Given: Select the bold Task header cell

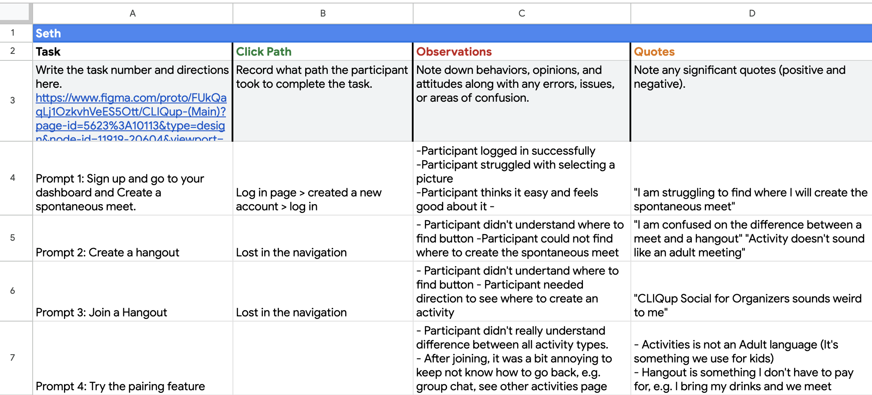Looking at the screenshot, I should (x=133, y=51).
